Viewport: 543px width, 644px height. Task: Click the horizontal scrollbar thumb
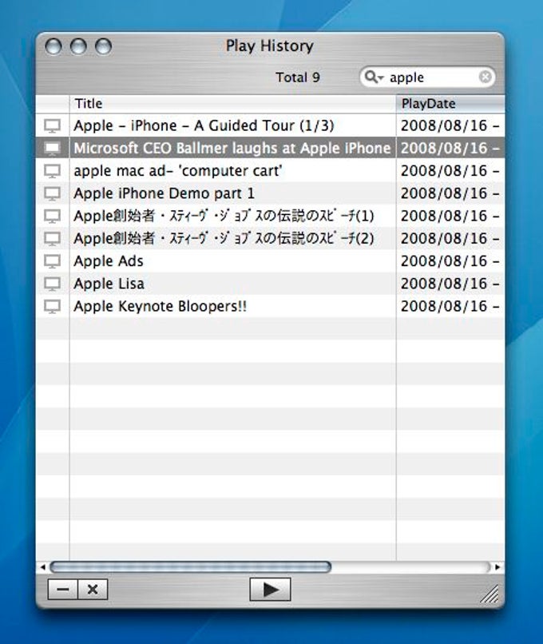point(190,567)
